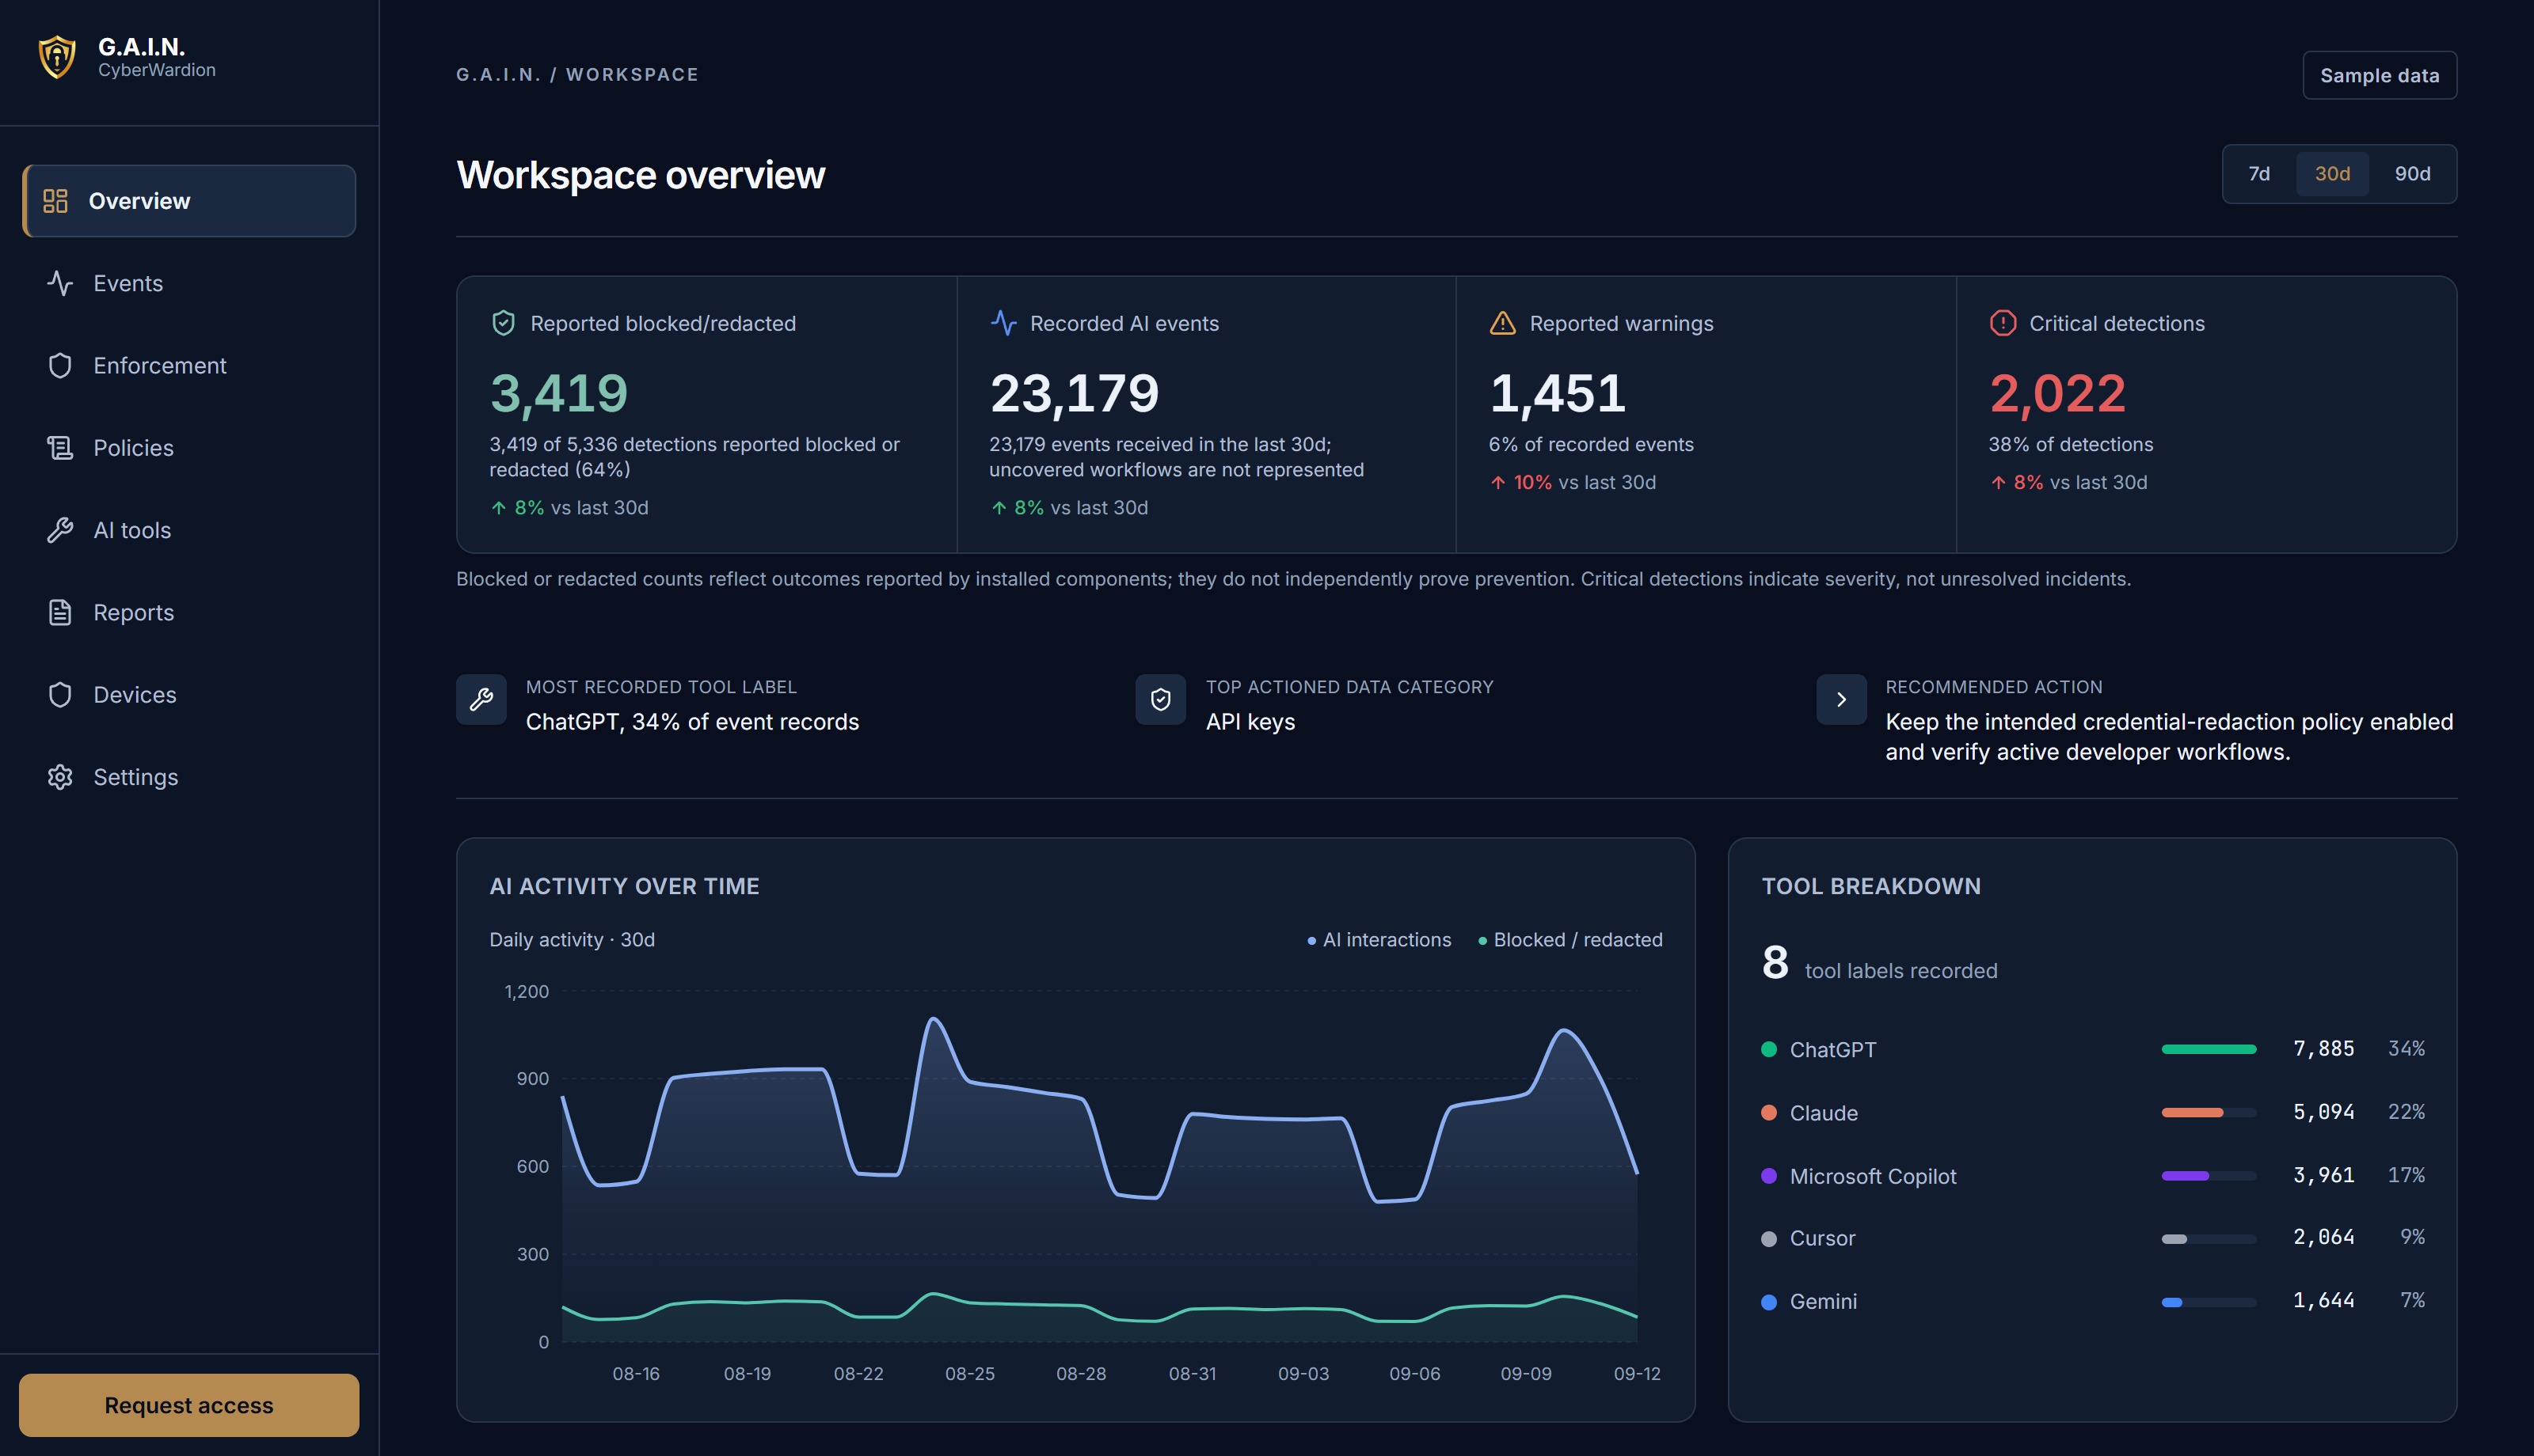Click the AI tools wrench icon in sidebar
This screenshot has width=2534, height=1456.
click(60, 530)
